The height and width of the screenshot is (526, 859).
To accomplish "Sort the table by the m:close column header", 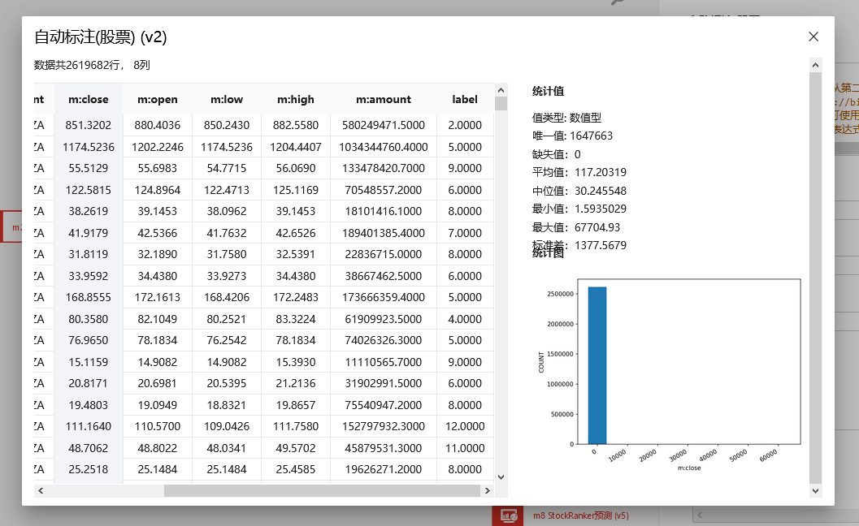I will 89,98.
